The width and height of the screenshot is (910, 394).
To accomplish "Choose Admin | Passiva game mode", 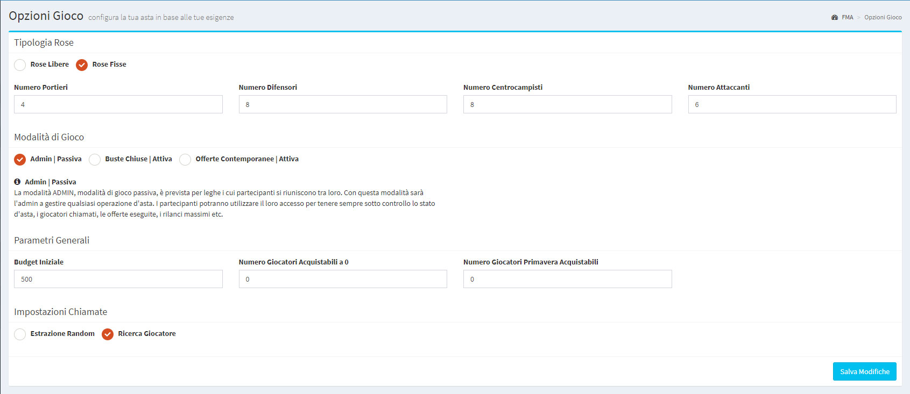I will [x=20, y=160].
